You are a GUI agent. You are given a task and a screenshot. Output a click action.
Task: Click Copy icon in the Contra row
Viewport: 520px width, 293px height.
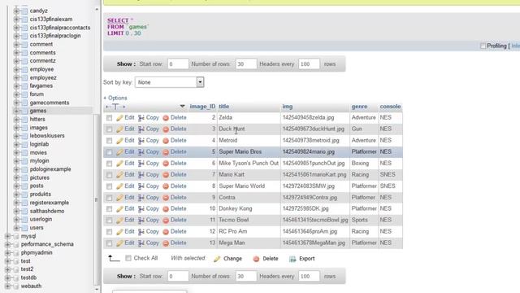click(x=141, y=198)
